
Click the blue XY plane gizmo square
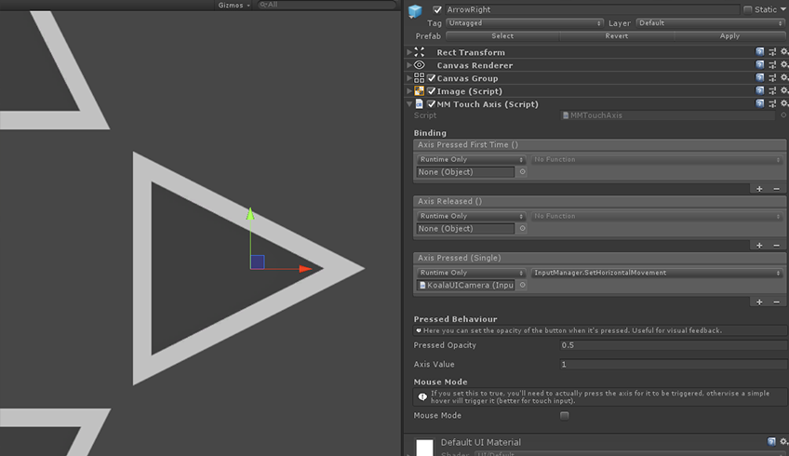257,262
